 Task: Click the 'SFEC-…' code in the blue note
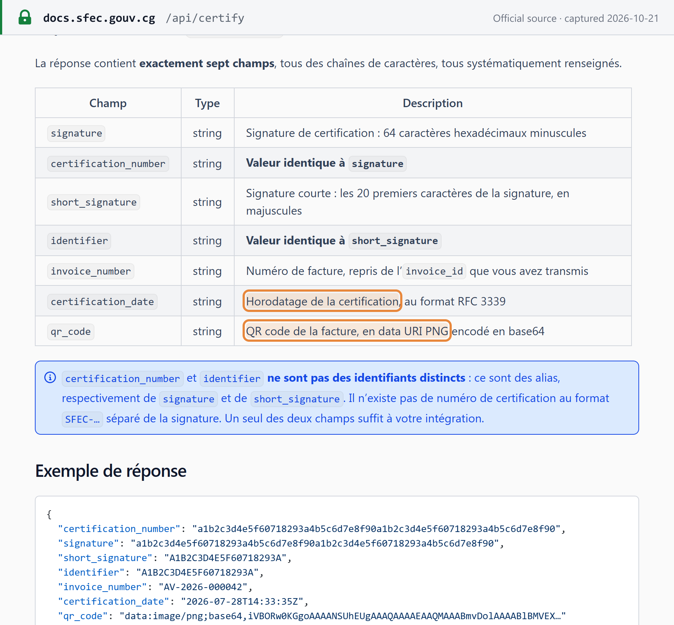point(82,419)
